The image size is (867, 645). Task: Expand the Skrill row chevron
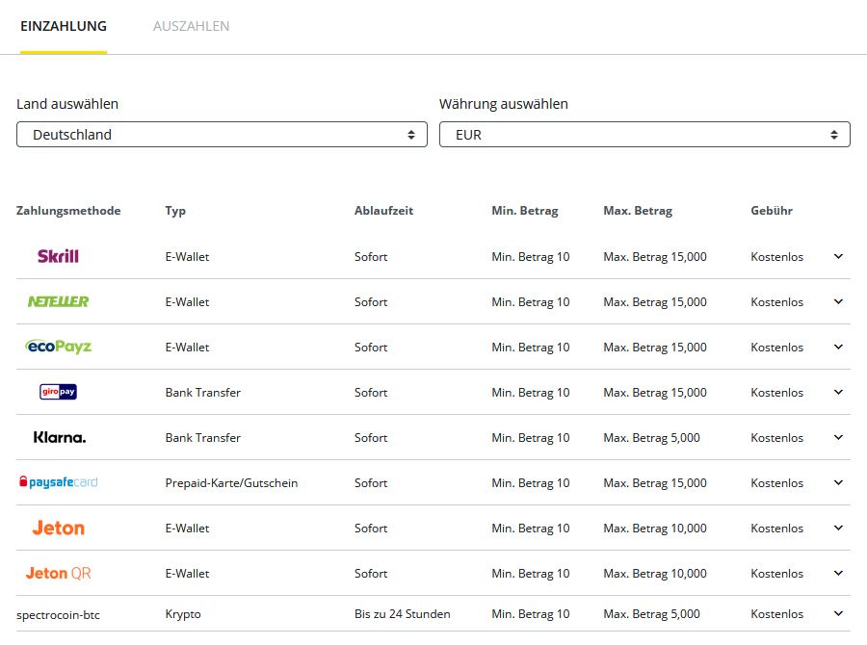coord(838,256)
